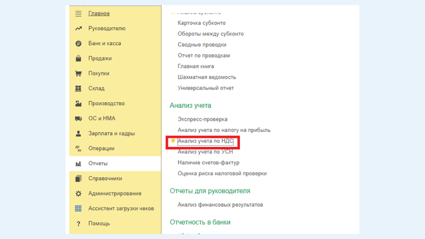Click the Отчеты bar chart icon
Screen dimensions: 425x239
click(x=79, y=163)
